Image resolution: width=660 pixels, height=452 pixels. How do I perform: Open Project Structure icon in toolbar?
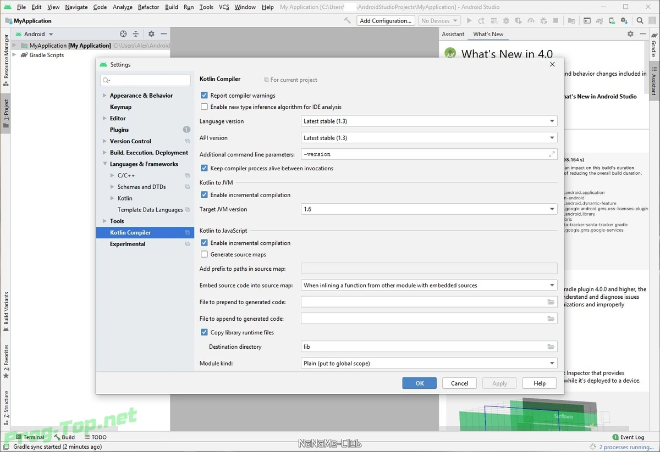(x=571, y=20)
